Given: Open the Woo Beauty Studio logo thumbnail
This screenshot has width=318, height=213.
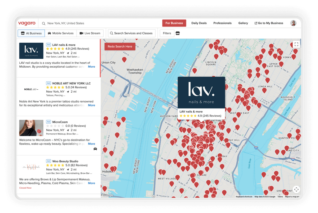Looking at the screenshot, I should tap(31, 167).
